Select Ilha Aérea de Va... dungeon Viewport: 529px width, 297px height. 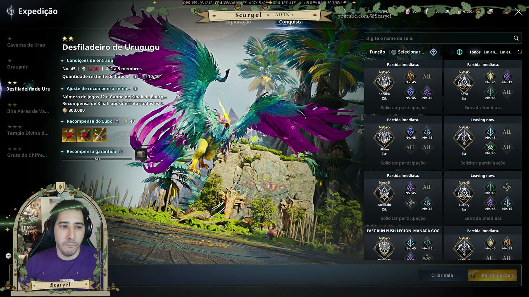(28, 111)
